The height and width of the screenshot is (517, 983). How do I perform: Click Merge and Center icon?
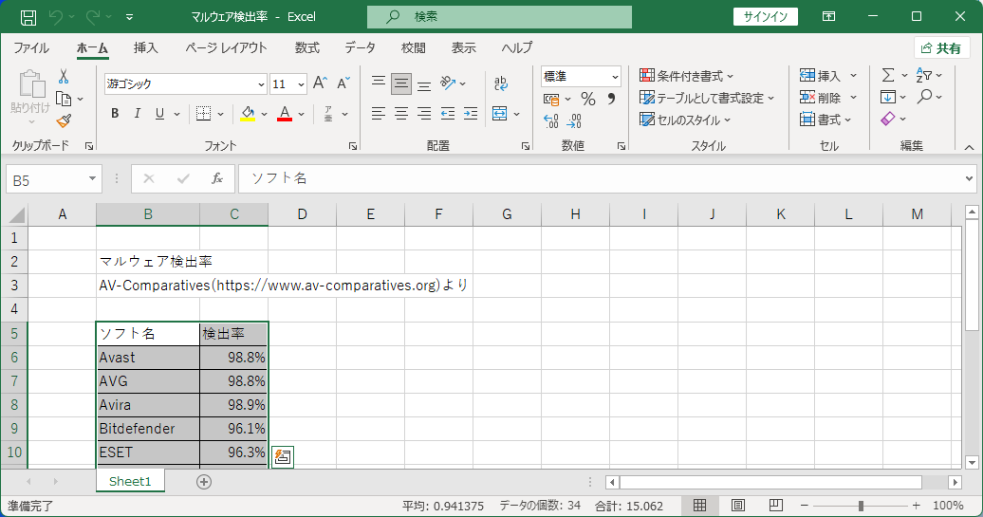click(500, 114)
